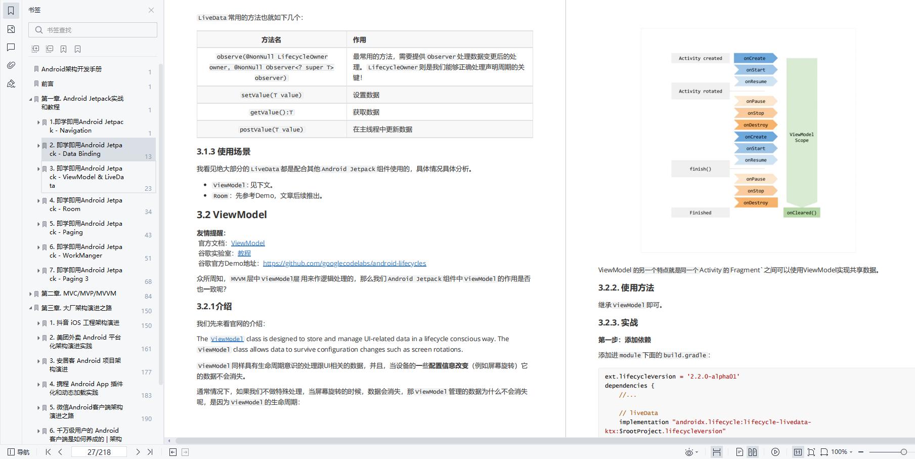915x459 pixels.
Task: Open the 100% zoom level dropdown
Action: tap(842, 452)
